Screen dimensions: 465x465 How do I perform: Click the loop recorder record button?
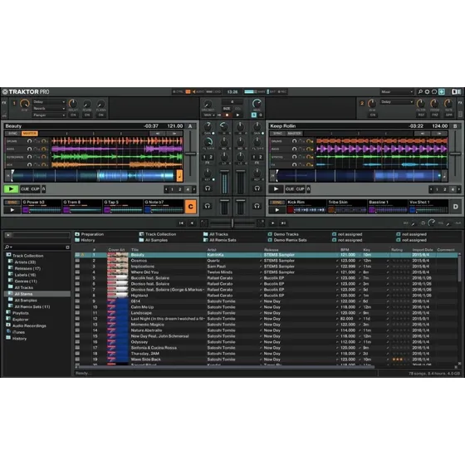(228, 115)
